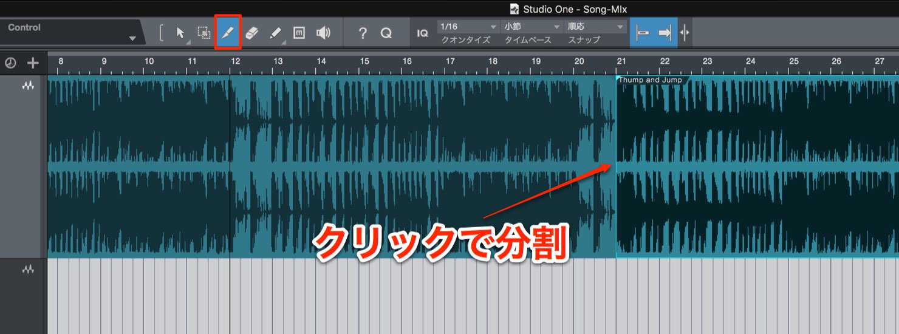Click the Thump and Jump clip name
Image resolution: width=899 pixels, height=334 pixels.
click(650, 80)
